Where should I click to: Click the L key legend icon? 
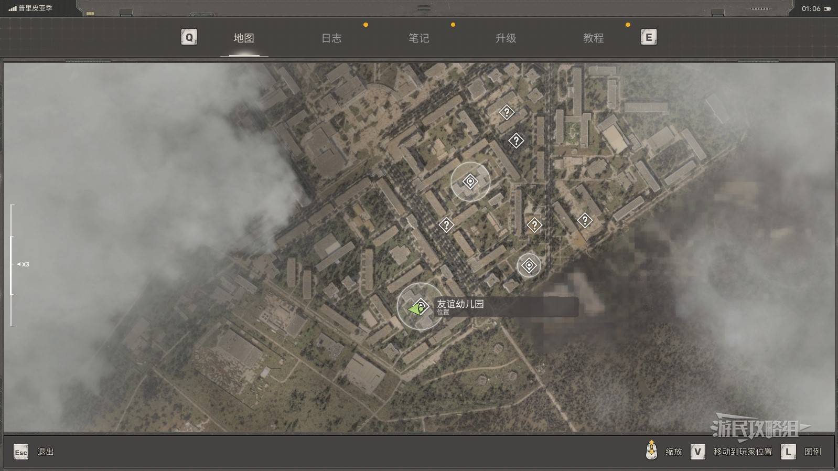click(788, 452)
